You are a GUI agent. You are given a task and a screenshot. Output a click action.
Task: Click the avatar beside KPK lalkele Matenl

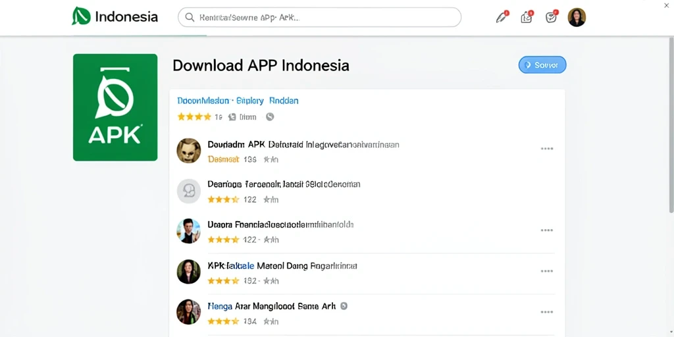189,272
